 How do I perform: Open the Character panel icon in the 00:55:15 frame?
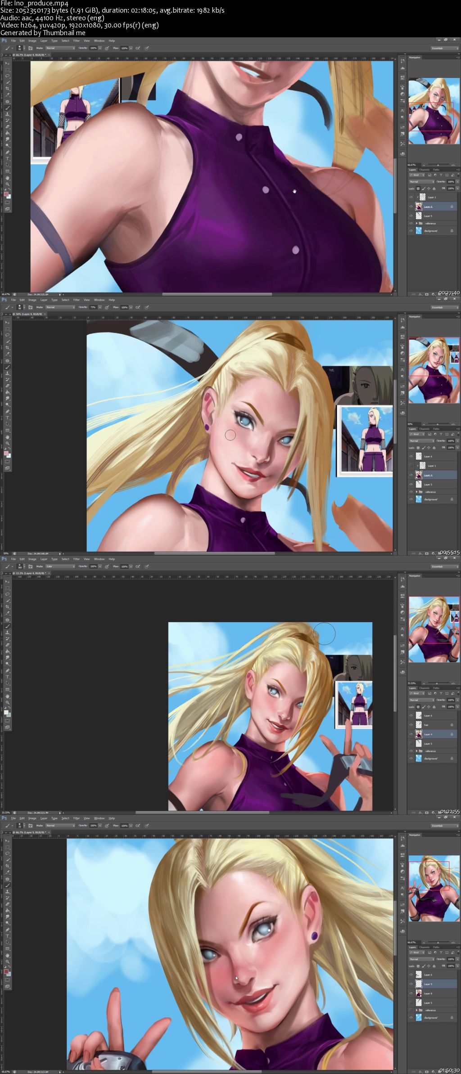(402, 370)
